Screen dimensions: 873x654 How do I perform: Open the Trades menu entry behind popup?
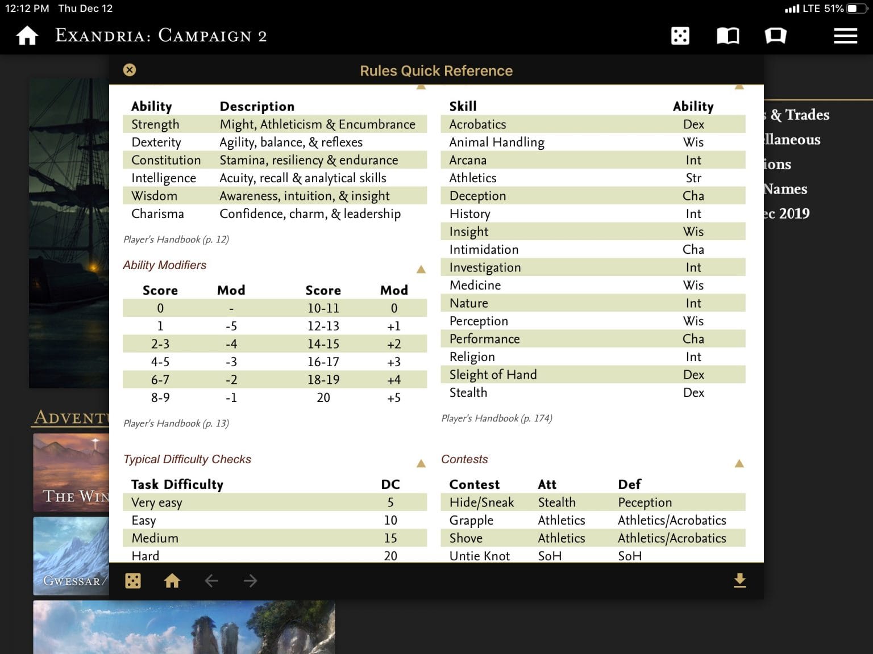pos(796,115)
